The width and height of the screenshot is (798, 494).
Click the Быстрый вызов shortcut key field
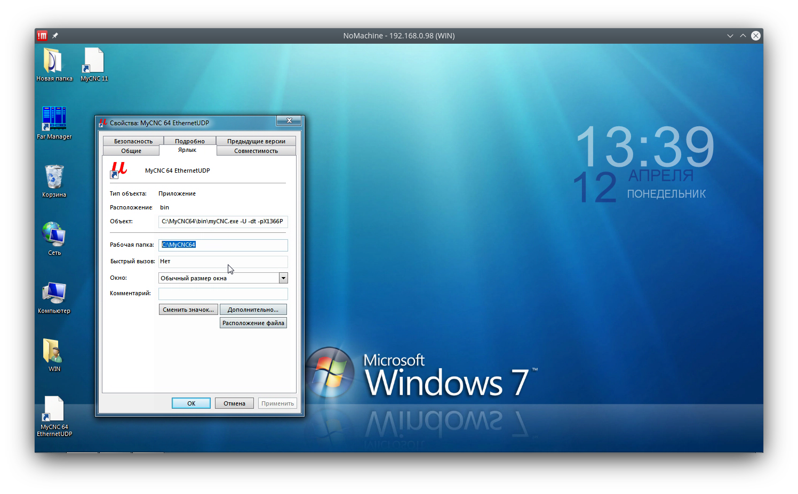(x=223, y=262)
